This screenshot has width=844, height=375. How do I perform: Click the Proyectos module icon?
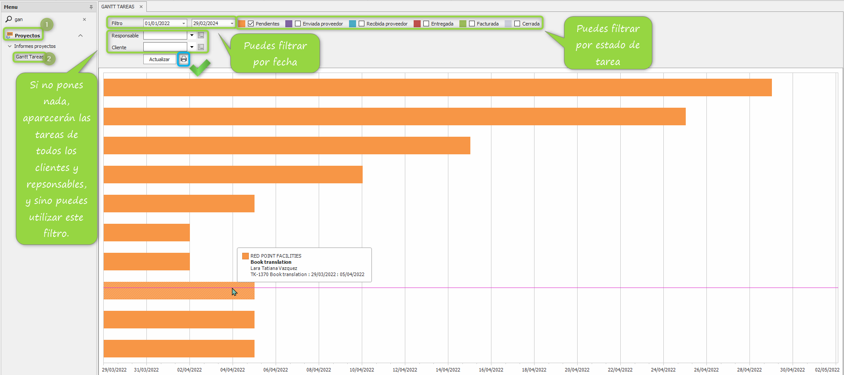coord(9,36)
